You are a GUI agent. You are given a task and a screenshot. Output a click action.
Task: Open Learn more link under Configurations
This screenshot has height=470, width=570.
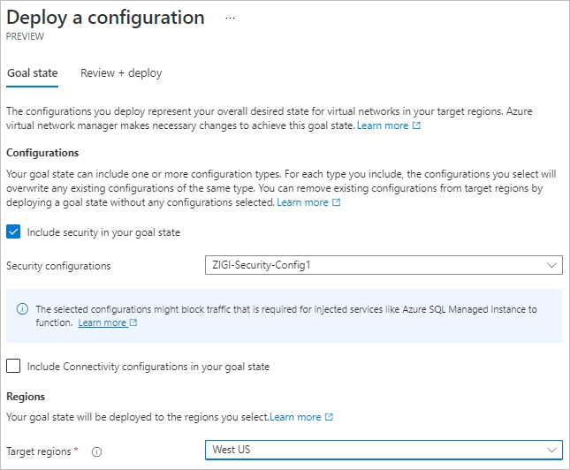coord(302,202)
